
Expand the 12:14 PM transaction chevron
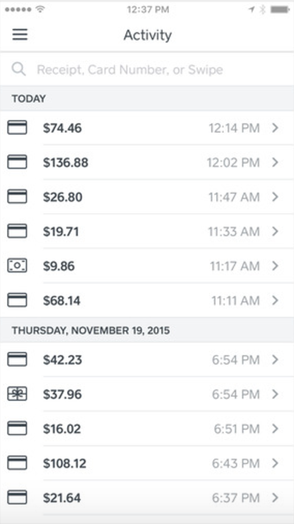click(x=275, y=128)
